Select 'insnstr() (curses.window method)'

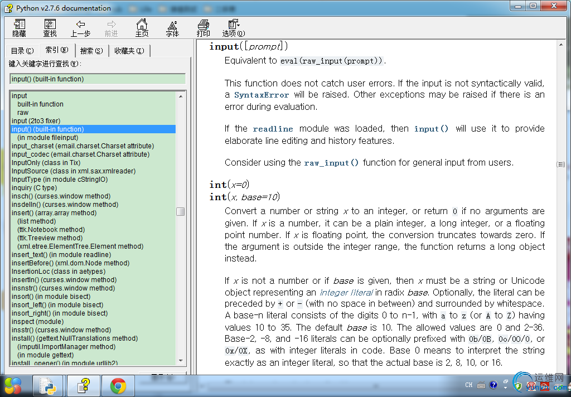click(64, 288)
